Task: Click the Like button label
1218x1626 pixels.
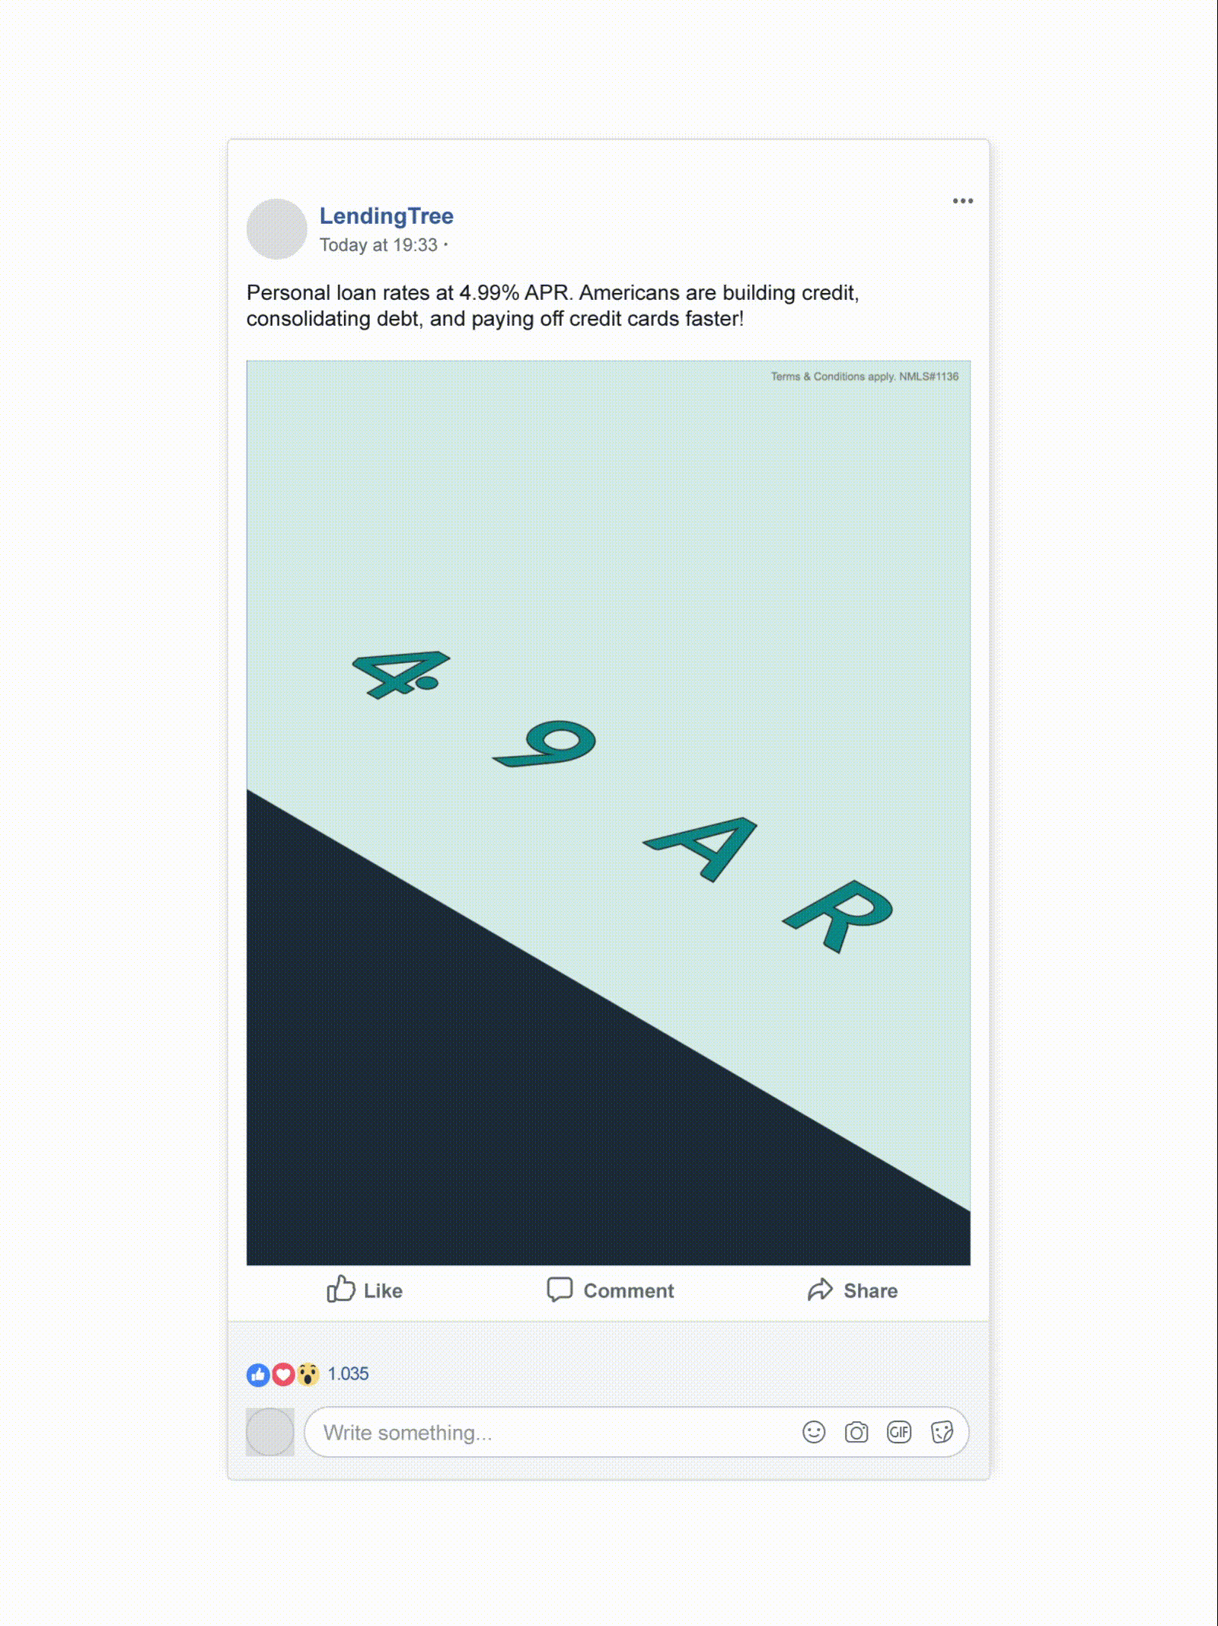Action: pos(383,1291)
